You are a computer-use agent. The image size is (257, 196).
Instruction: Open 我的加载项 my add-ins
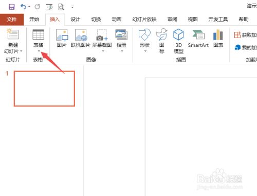pyautogui.click(x=245, y=47)
